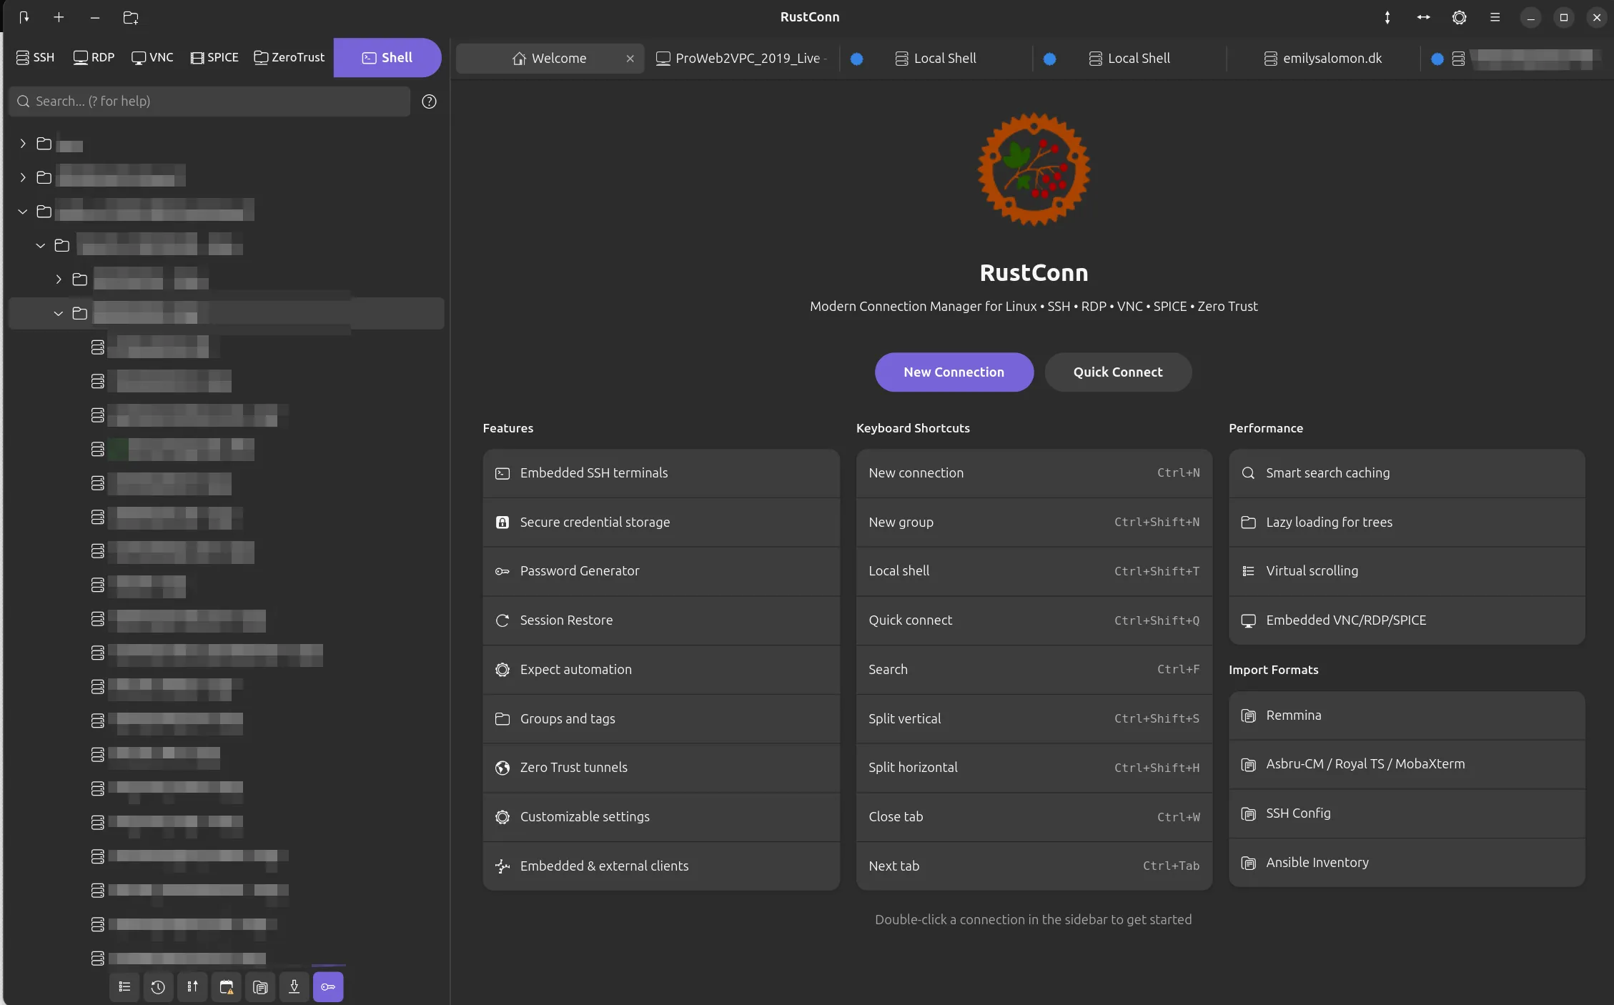
Task: Click the Quick Connect button
Action: point(1117,372)
